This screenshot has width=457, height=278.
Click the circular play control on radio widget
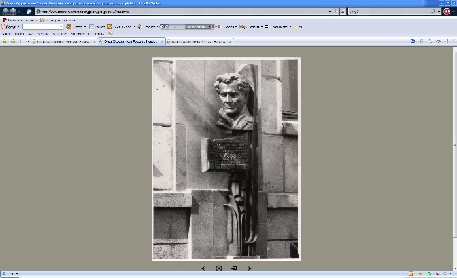click(163, 26)
